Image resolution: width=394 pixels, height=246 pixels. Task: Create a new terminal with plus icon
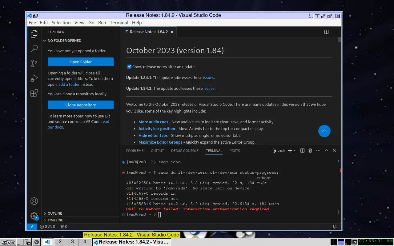[290, 151]
